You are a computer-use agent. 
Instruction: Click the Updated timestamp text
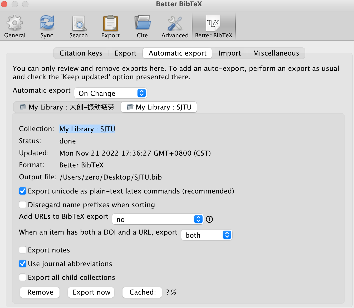point(135,153)
